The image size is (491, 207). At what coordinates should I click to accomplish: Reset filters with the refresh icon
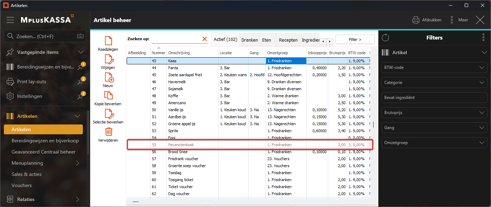click(385, 38)
